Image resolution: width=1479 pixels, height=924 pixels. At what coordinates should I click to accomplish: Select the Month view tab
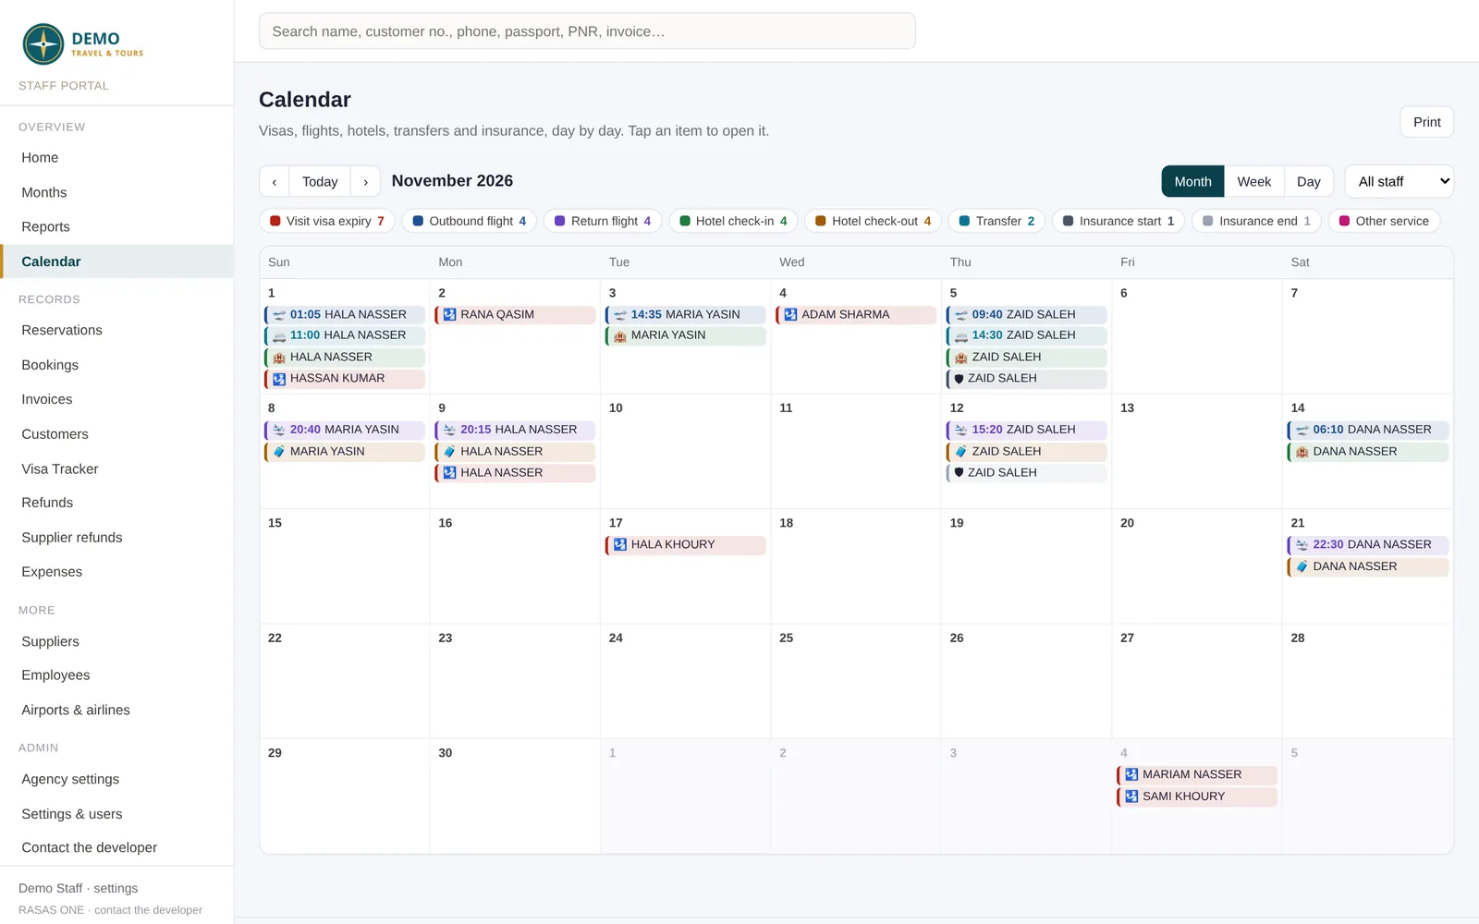coord(1192,181)
